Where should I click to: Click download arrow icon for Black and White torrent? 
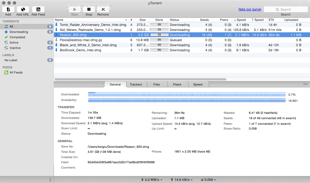[x=56, y=45]
